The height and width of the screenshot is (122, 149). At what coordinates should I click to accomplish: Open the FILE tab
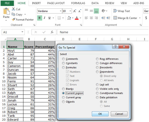coord(7,3)
